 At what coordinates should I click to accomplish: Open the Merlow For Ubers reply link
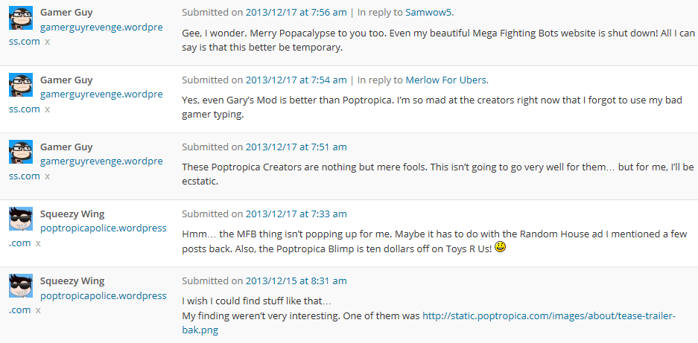click(446, 80)
